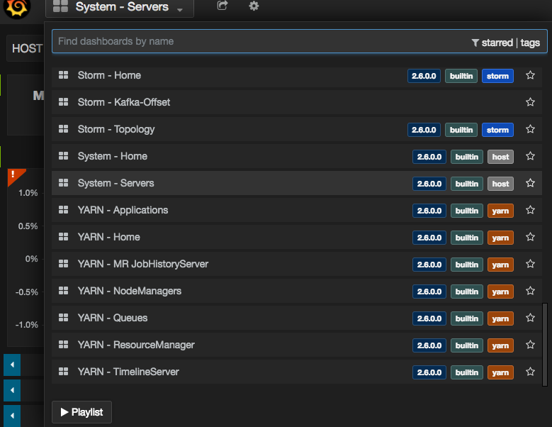Click the storm tag on Storm - Home
Screen dimensions: 552x427
click(497, 76)
